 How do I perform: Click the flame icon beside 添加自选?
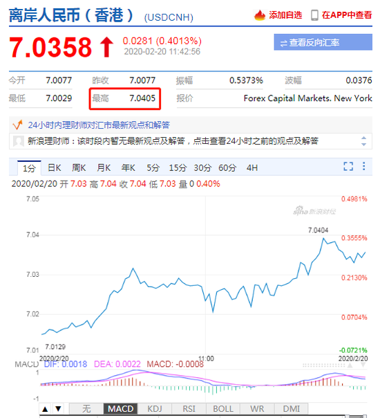260,15
